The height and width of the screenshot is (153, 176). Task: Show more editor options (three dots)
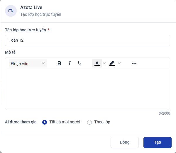pos(134,63)
